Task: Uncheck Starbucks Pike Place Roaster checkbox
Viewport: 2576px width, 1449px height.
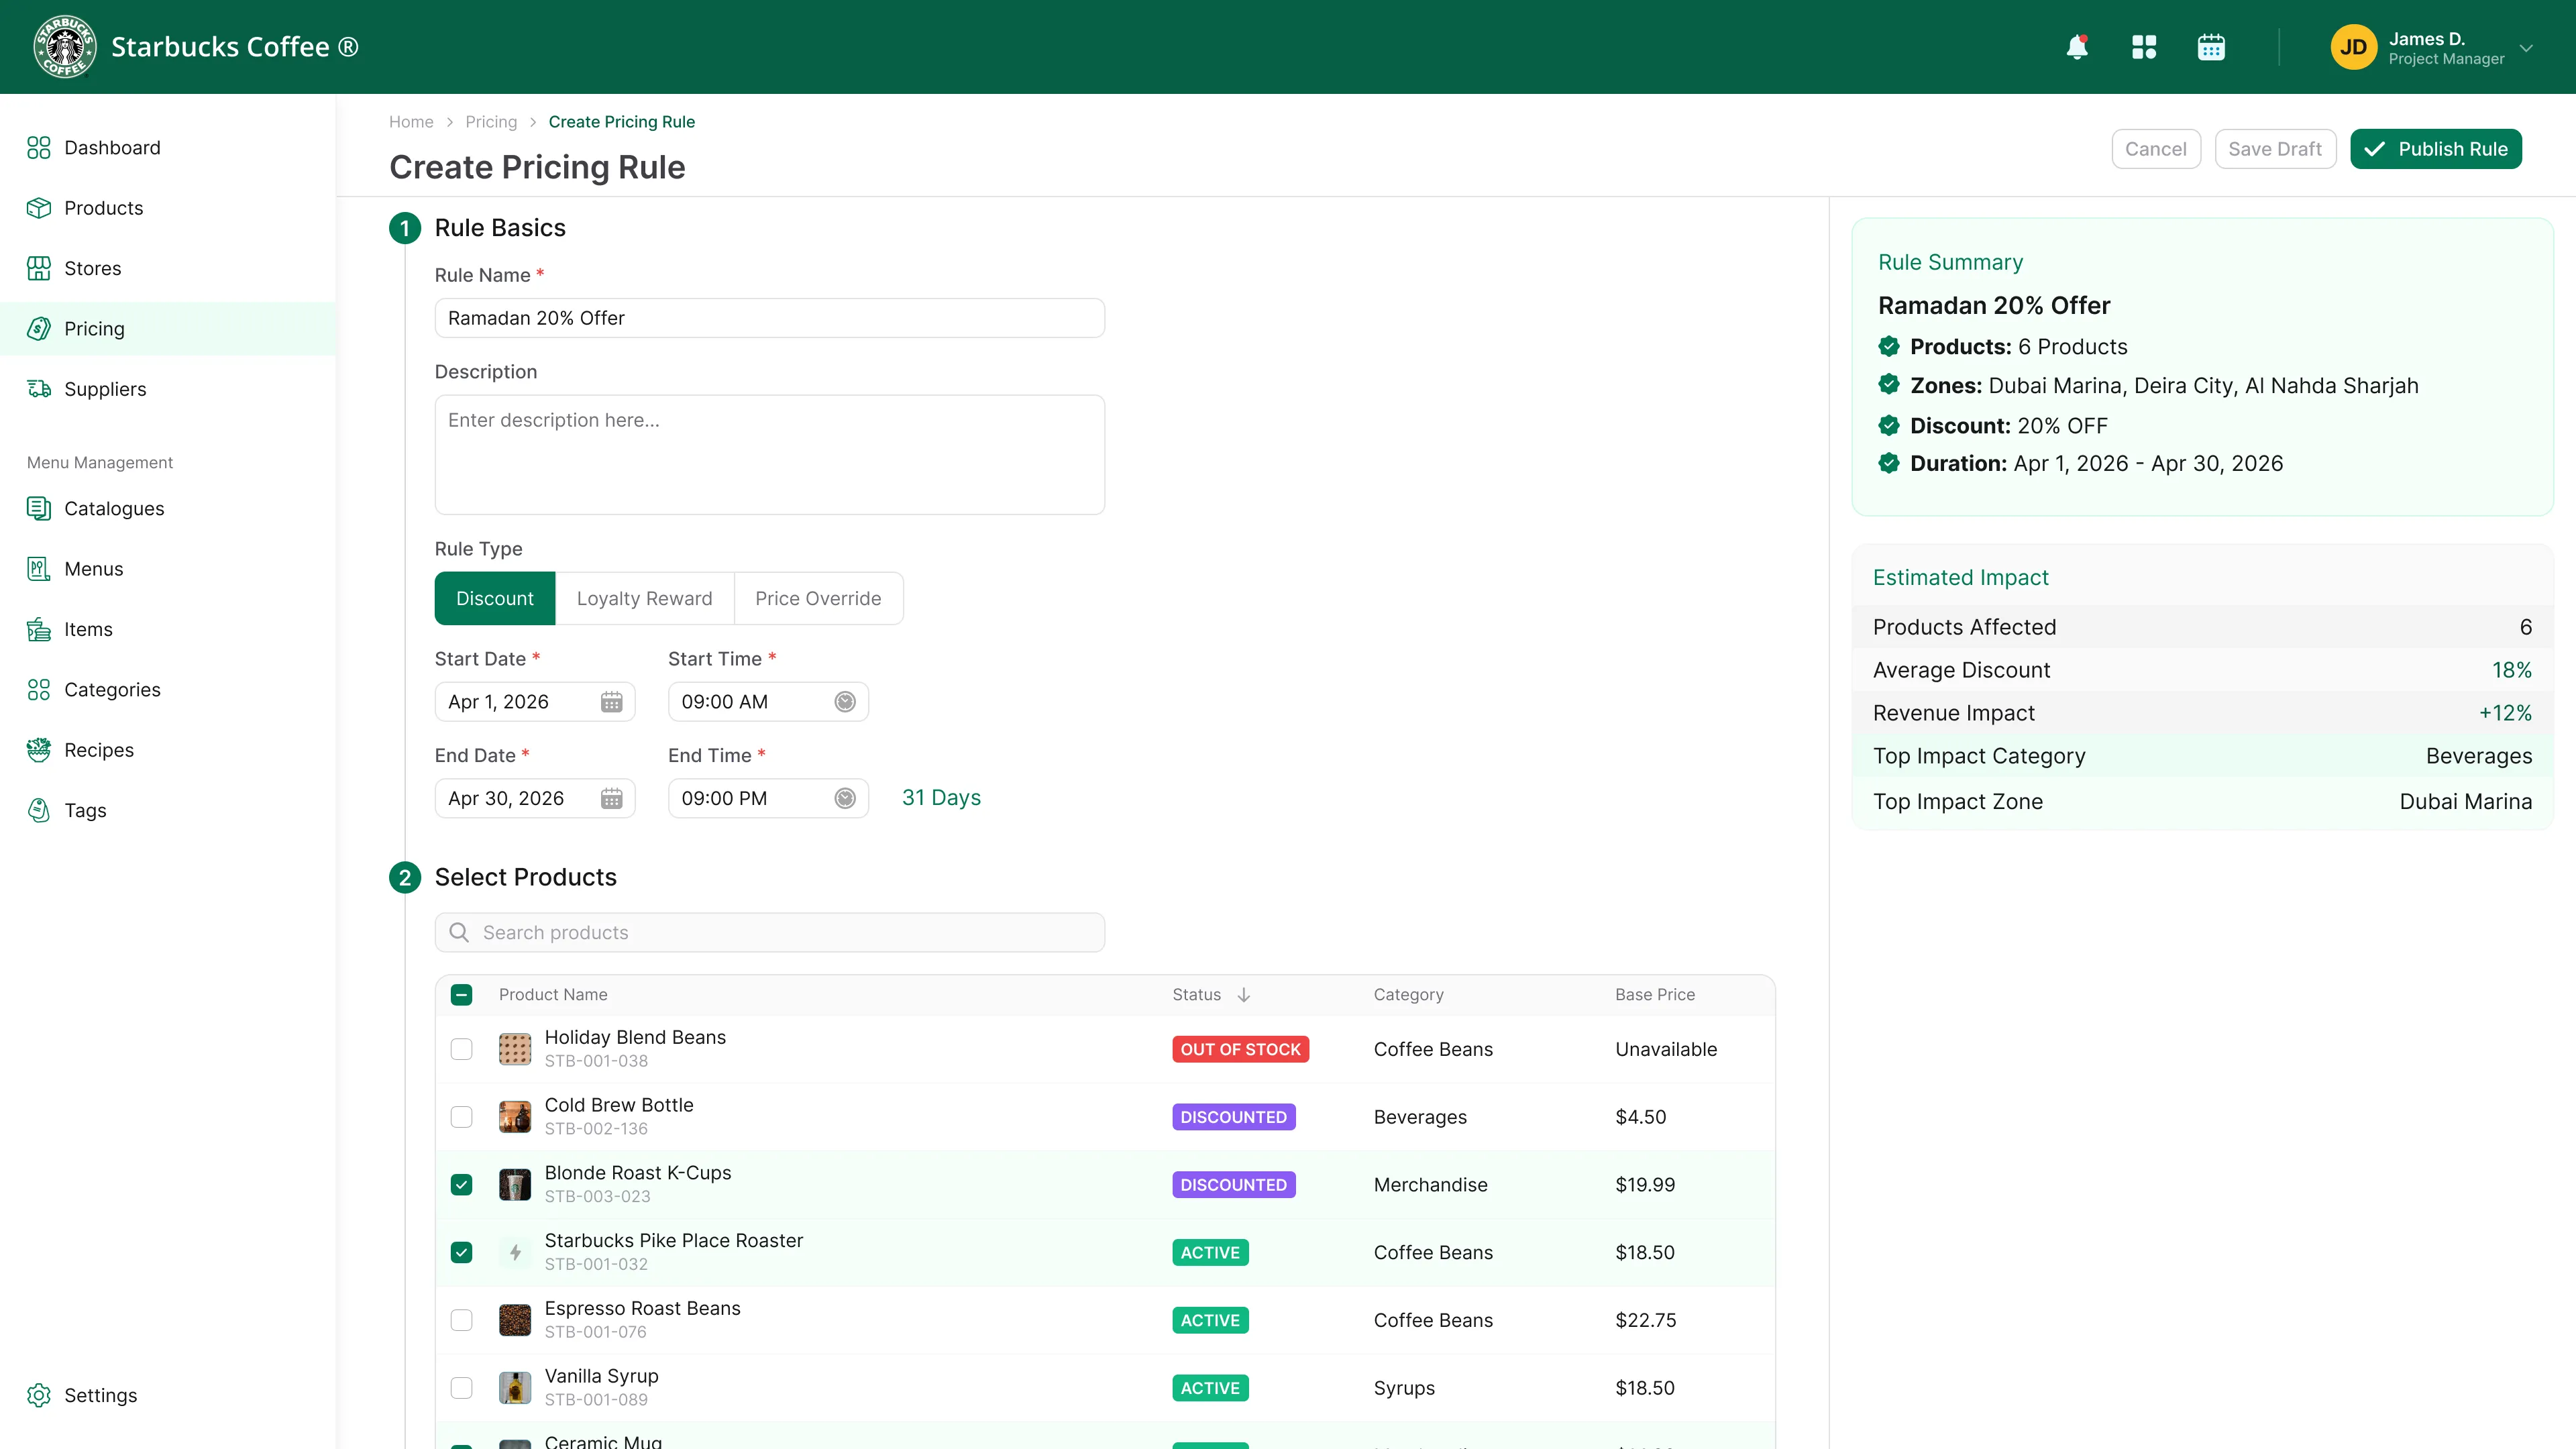Action: (461, 1253)
